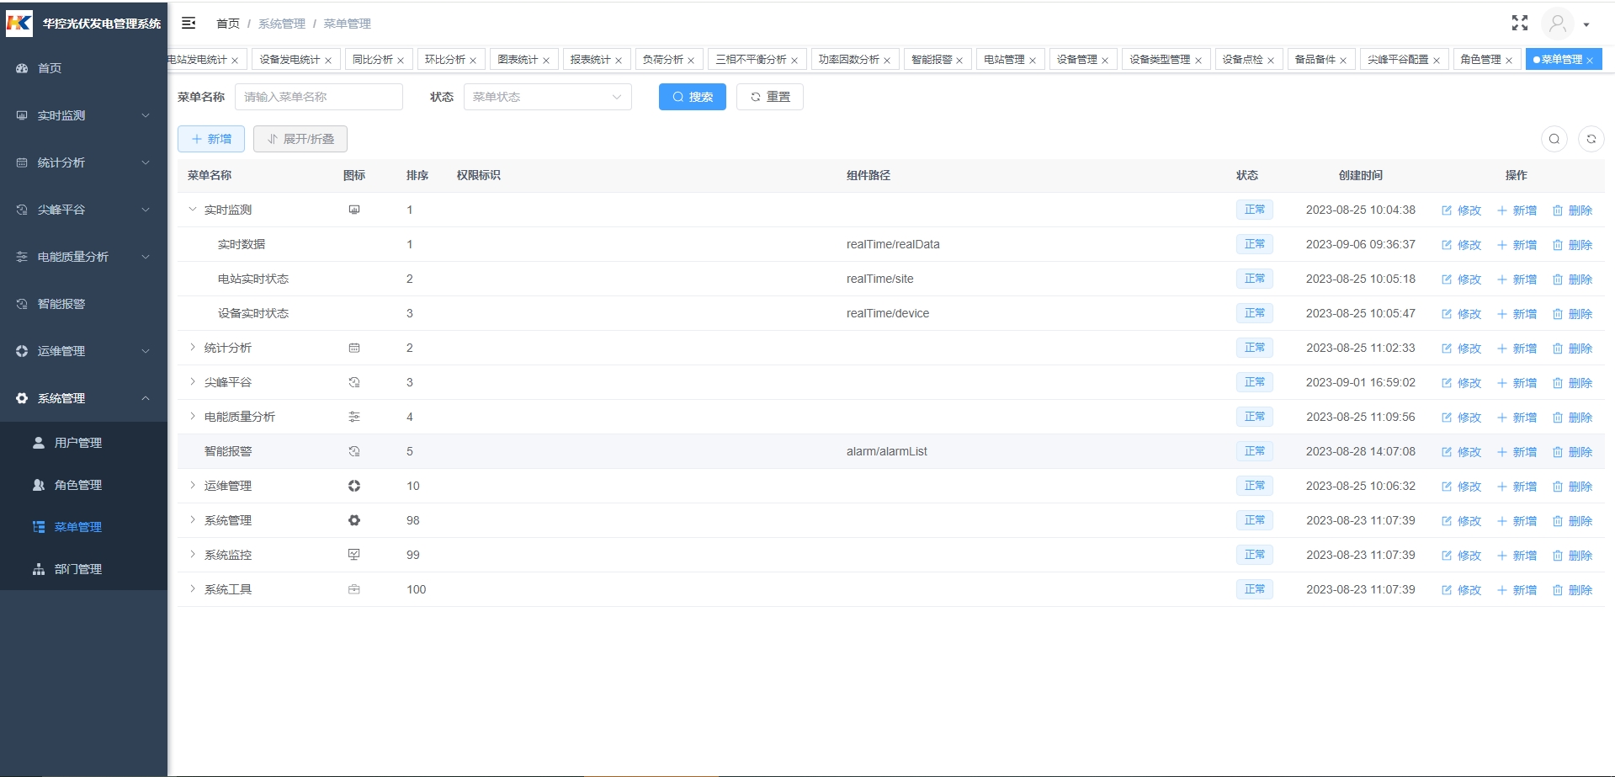Image resolution: width=1615 pixels, height=777 pixels.
Task: Expand the 系统监控 tree row
Action: point(193,555)
